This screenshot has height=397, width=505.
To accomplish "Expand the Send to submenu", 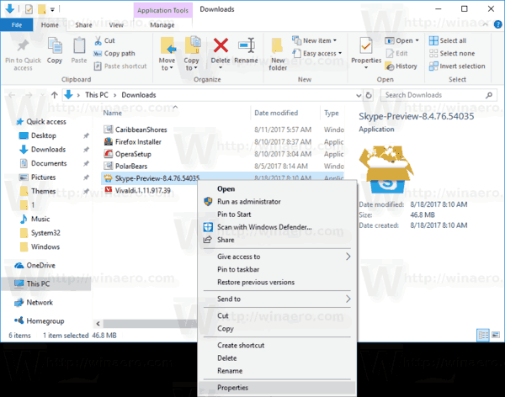I will pos(348,299).
